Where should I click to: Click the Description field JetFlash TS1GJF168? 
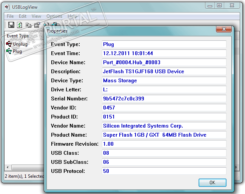pyautogui.click(x=164, y=71)
